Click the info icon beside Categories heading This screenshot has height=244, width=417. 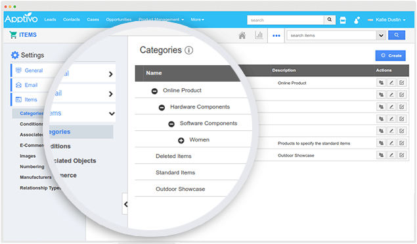coord(189,50)
